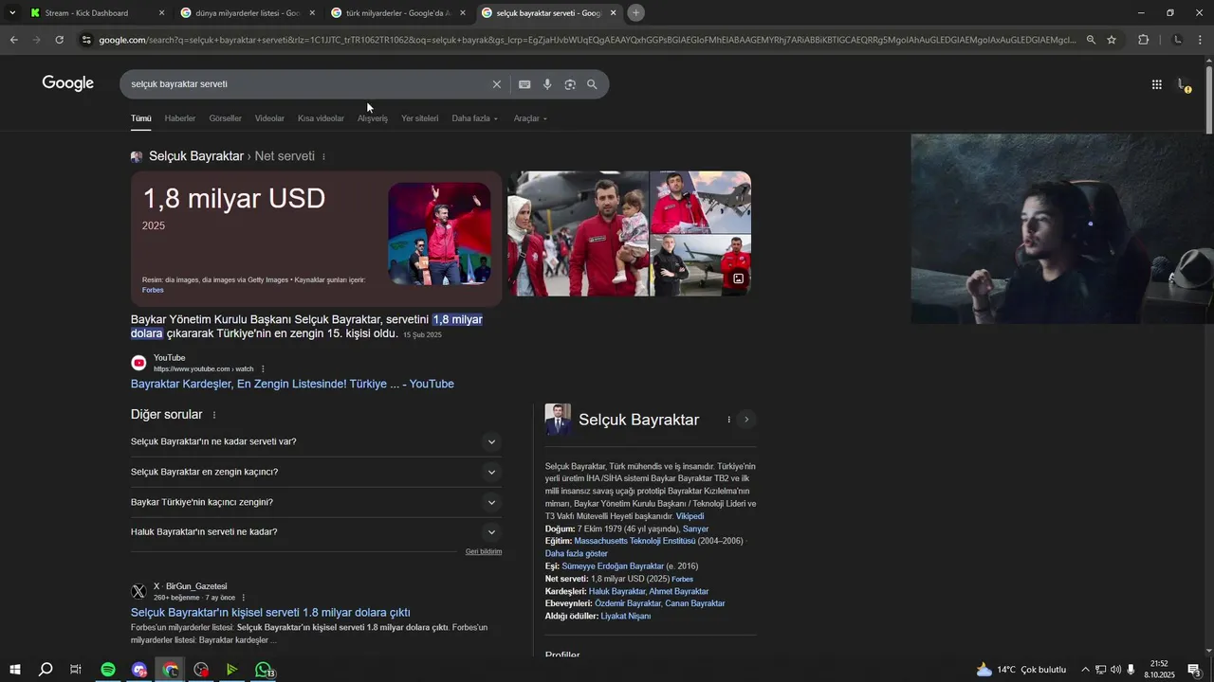The width and height of the screenshot is (1214, 682).
Task: View site information icon in address bar
Action: click(x=86, y=40)
